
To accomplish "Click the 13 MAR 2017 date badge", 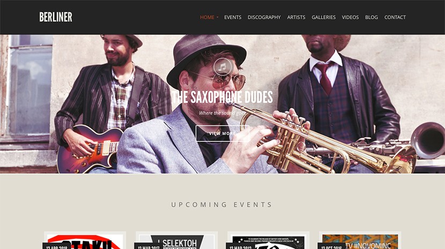I will pyautogui.click(x=148, y=246).
